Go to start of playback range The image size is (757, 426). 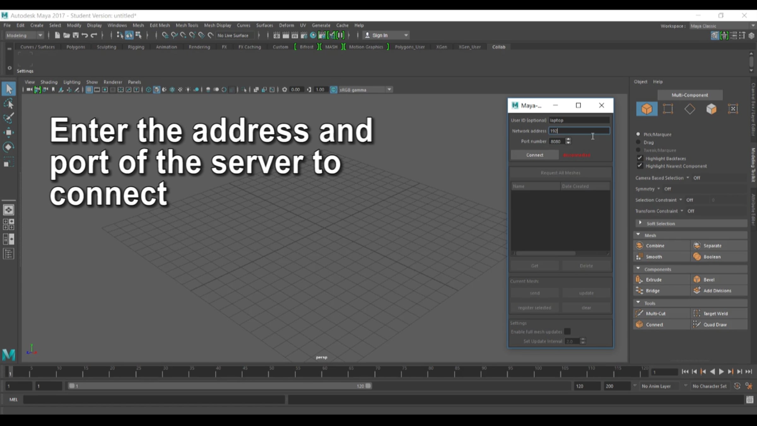coord(685,372)
